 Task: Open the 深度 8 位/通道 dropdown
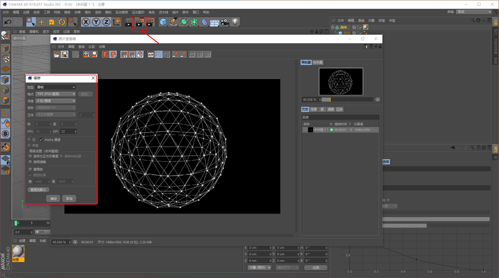[x=55, y=101]
